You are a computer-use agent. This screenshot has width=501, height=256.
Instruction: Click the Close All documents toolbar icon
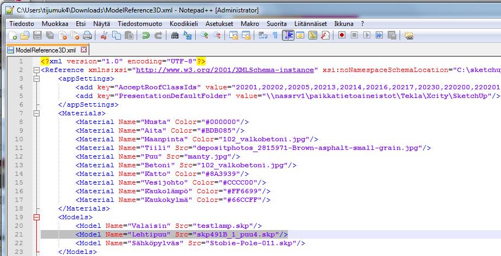point(75,35)
